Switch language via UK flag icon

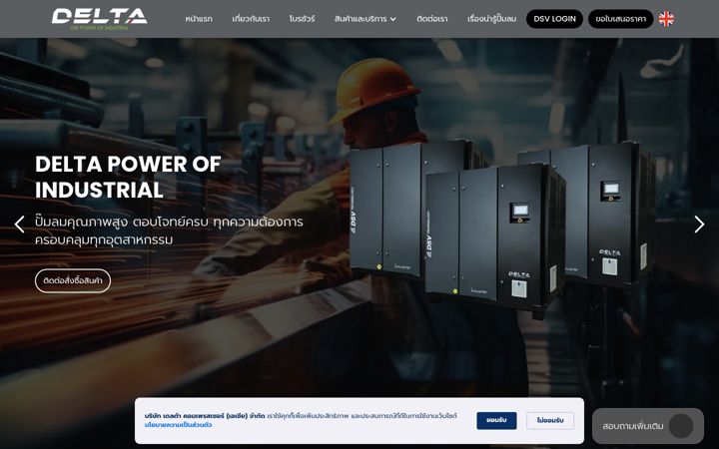(666, 19)
